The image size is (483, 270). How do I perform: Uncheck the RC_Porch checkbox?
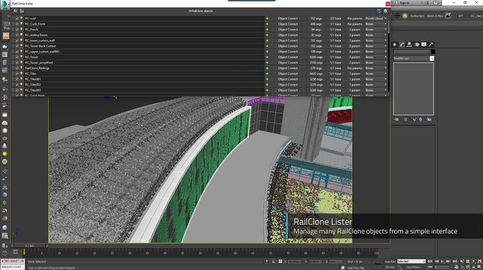click(x=17, y=30)
